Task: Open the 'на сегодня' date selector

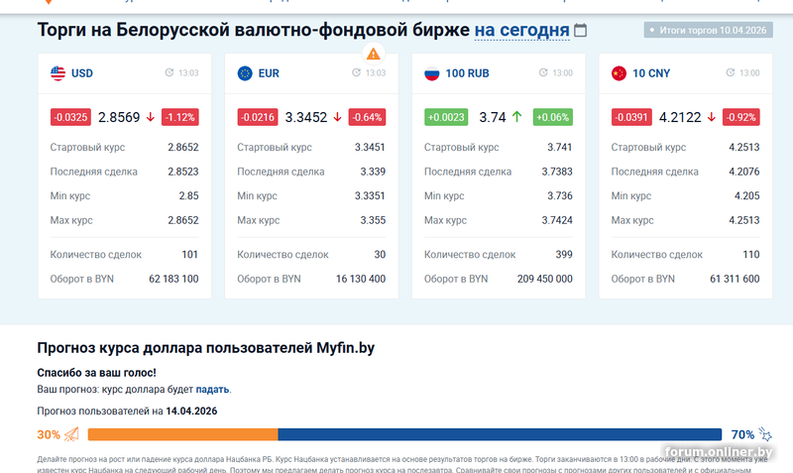Action: pyautogui.click(x=521, y=31)
